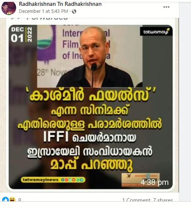Click the IFFI text in the image
The width and height of the screenshot is (191, 210).
[56, 137]
